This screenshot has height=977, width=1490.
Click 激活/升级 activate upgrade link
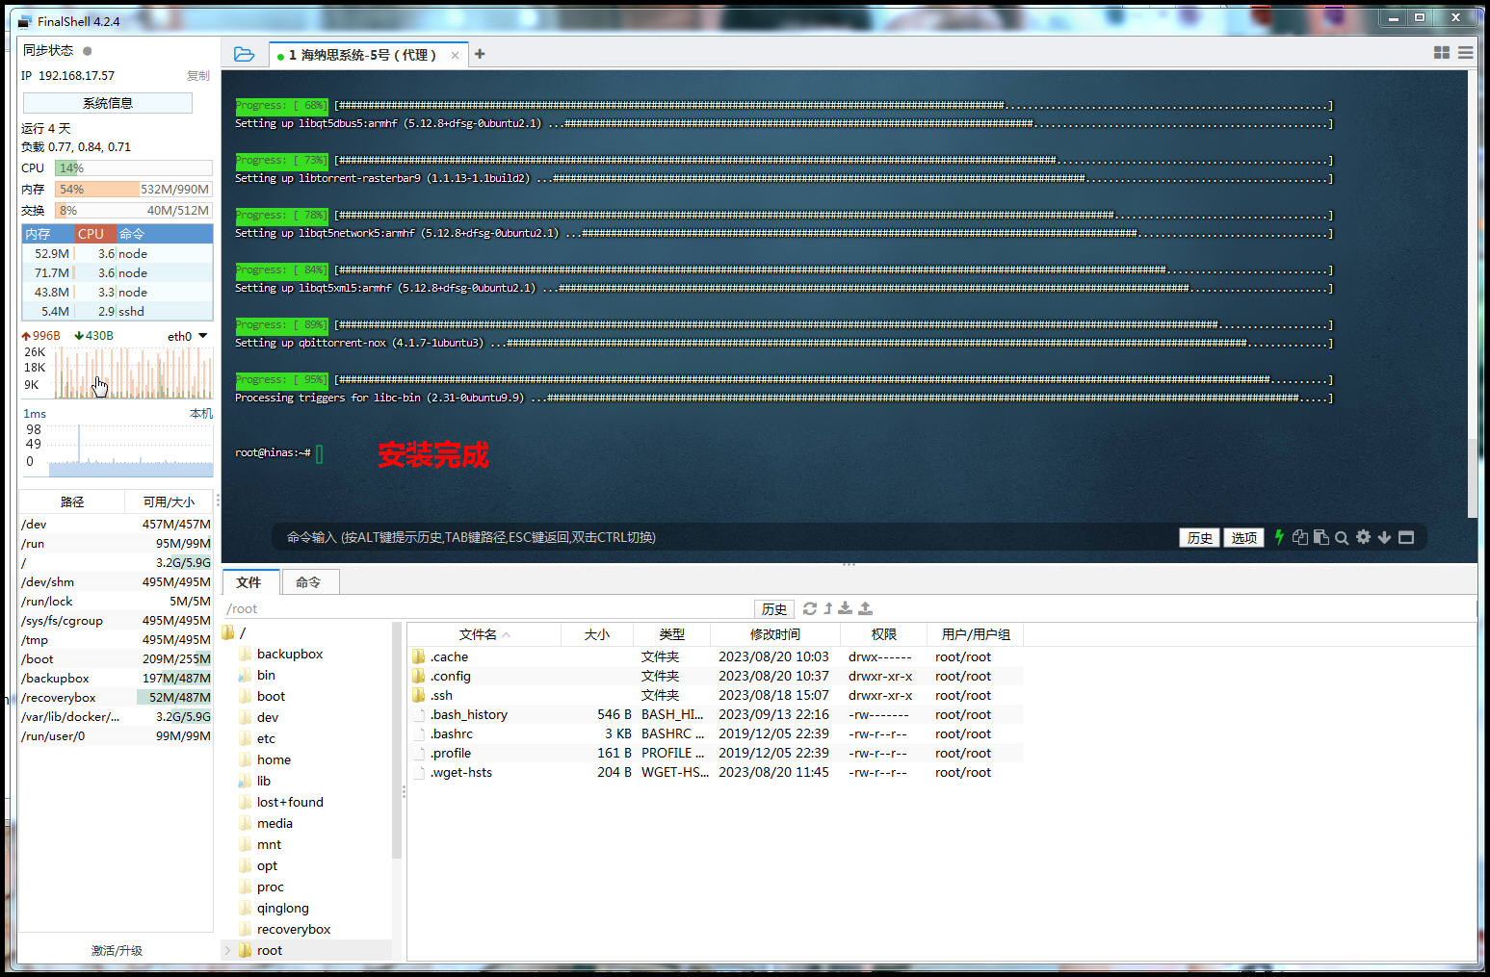point(117,950)
